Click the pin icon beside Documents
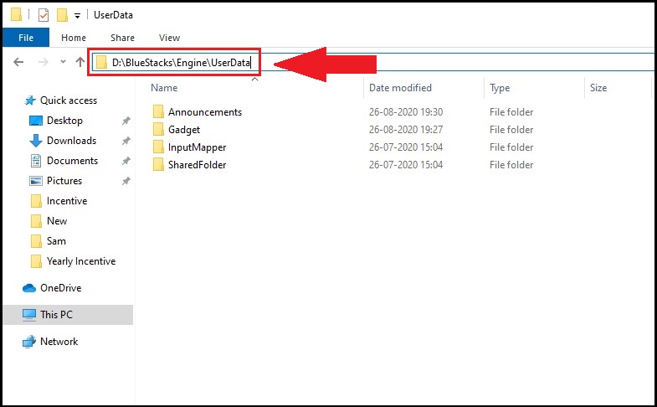 (126, 161)
